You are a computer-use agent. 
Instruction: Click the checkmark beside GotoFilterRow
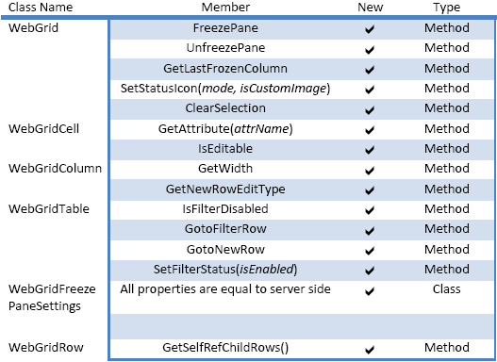coord(370,231)
